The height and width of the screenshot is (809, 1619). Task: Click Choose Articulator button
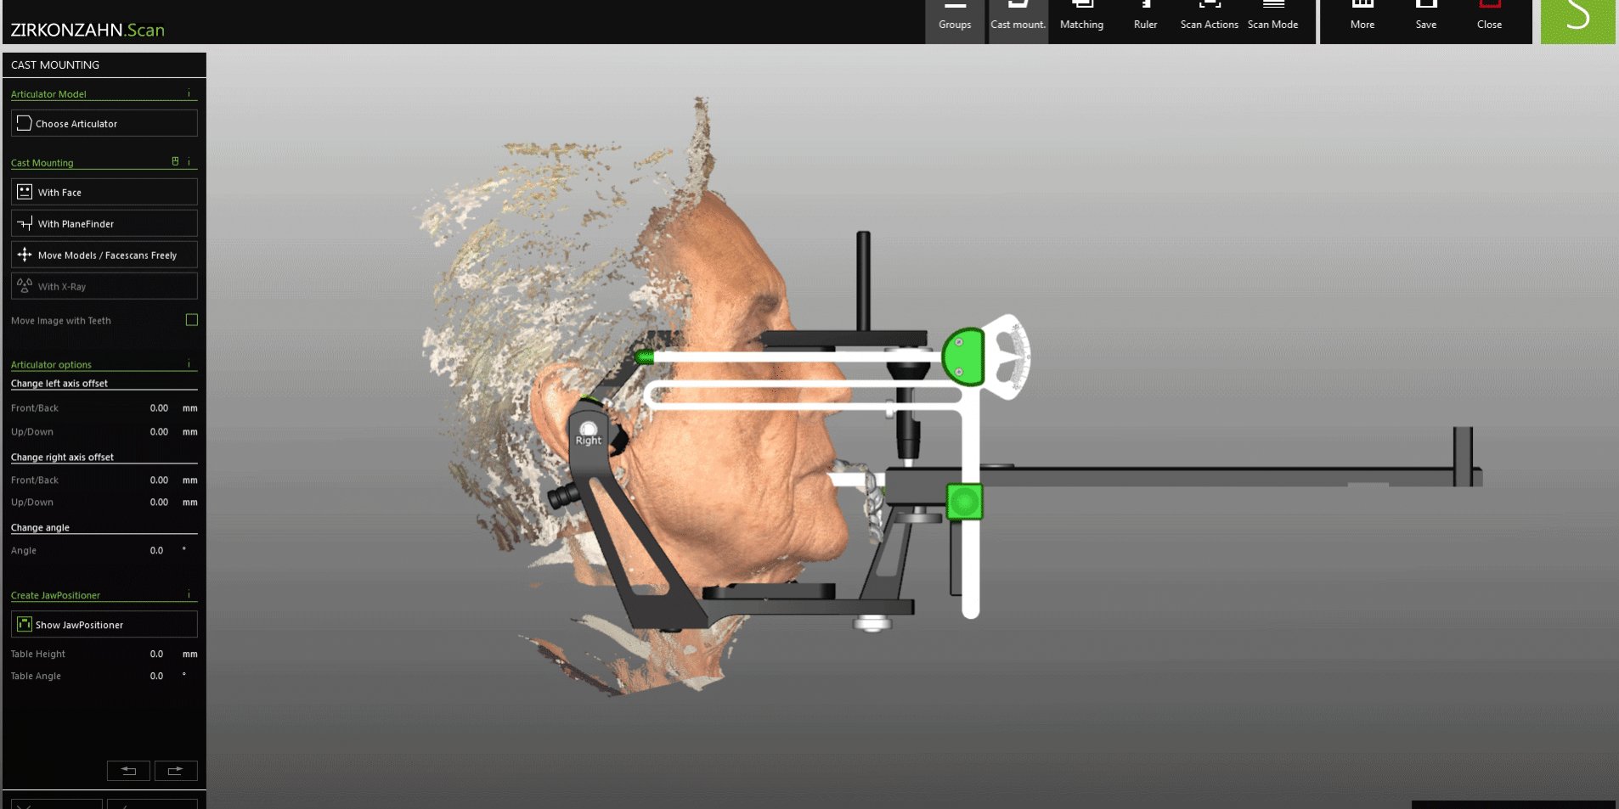[104, 124]
